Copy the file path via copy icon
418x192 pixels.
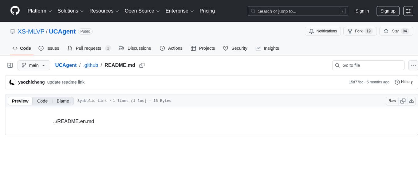click(142, 65)
